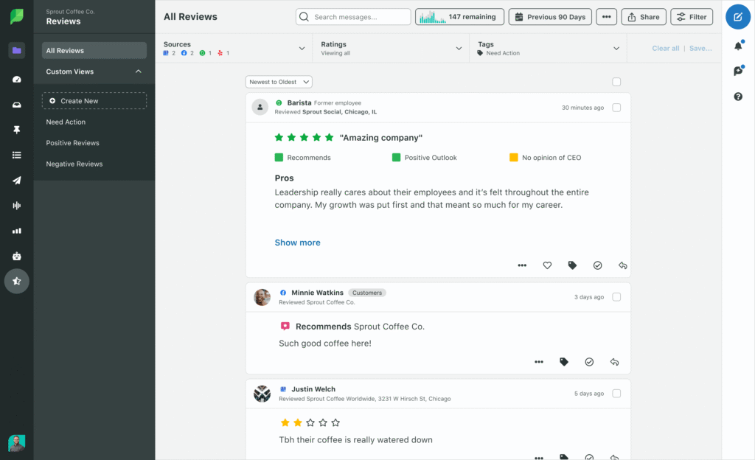755x460 pixels.
Task: Click the Filter button
Action: tap(692, 17)
